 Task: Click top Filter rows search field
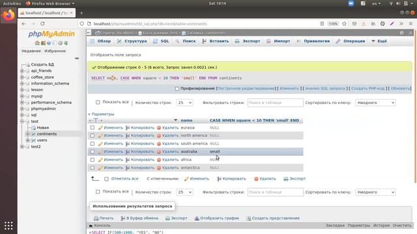[275, 103]
